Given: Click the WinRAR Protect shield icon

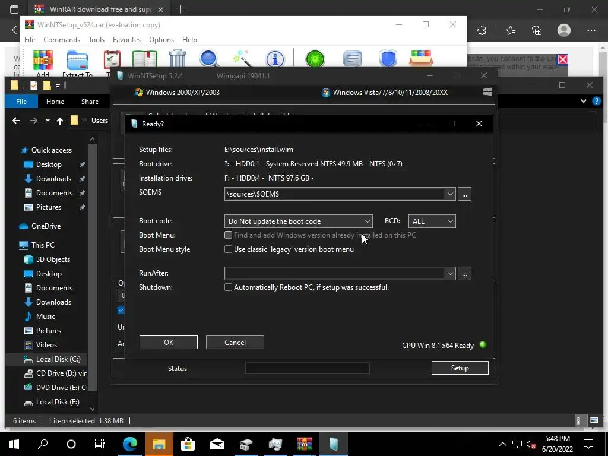Looking at the screenshot, I should [388, 59].
